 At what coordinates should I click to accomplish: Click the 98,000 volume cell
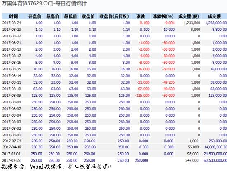point(193,154)
